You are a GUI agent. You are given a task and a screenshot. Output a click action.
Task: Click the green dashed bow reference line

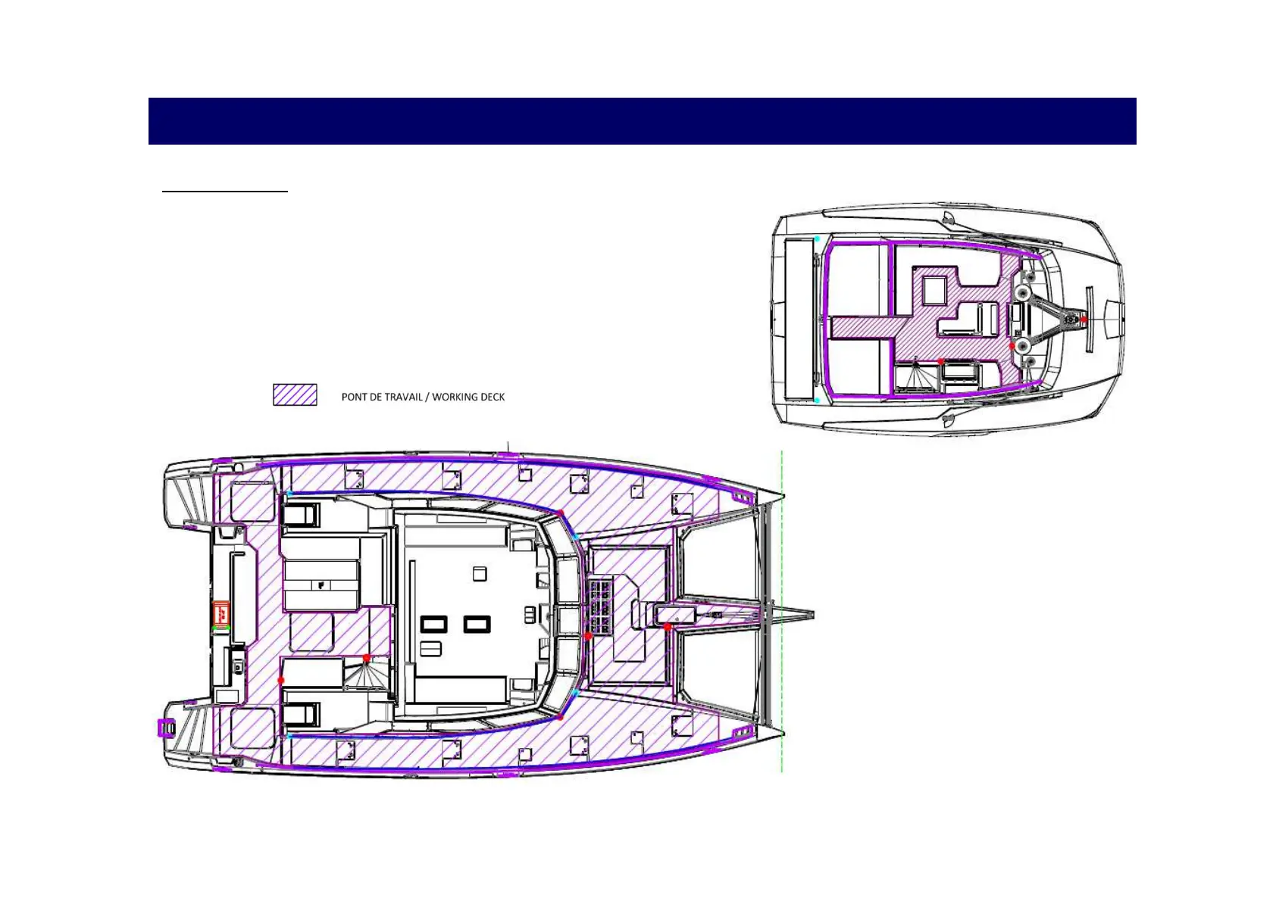pos(781,612)
